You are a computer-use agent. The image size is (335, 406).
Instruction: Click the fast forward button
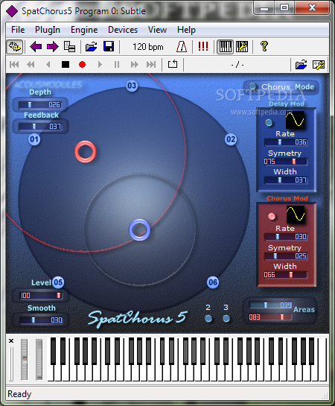[x=134, y=65]
